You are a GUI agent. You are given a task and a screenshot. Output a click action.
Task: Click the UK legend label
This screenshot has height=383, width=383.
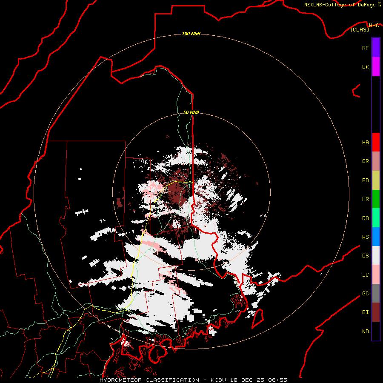pyautogui.click(x=365, y=67)
